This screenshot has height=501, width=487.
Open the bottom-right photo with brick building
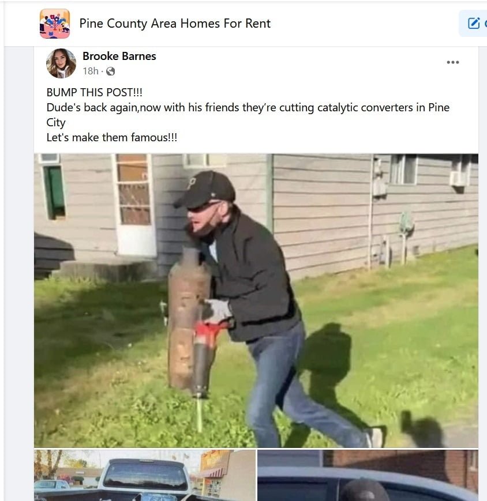pos(368,476)
